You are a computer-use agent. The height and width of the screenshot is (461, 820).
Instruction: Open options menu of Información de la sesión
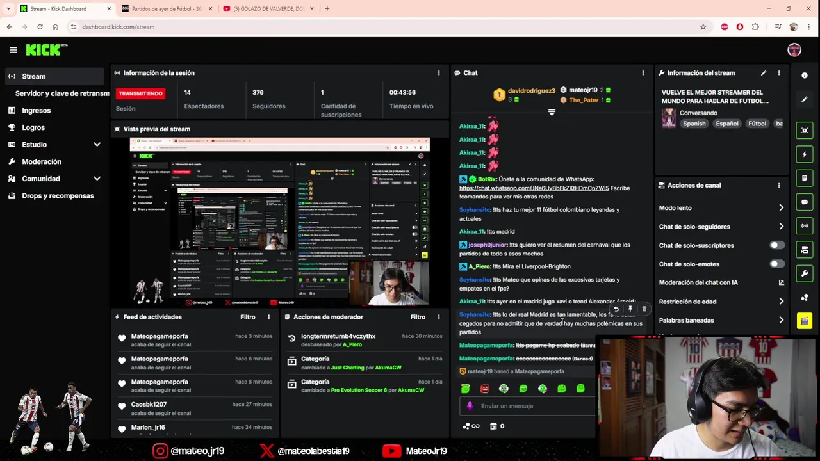(439, 73)
